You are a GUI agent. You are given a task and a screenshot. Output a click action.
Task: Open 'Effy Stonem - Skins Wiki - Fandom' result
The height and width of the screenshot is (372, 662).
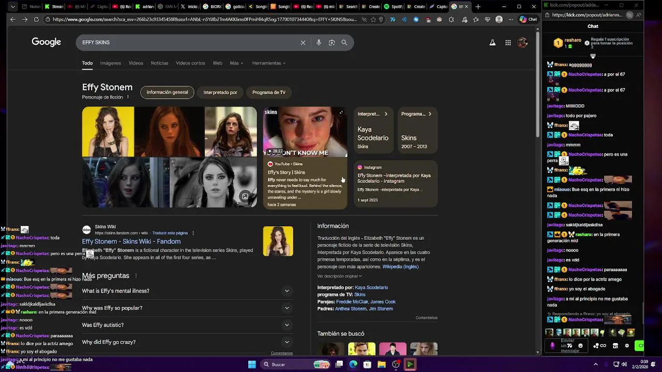coord(131,241)
